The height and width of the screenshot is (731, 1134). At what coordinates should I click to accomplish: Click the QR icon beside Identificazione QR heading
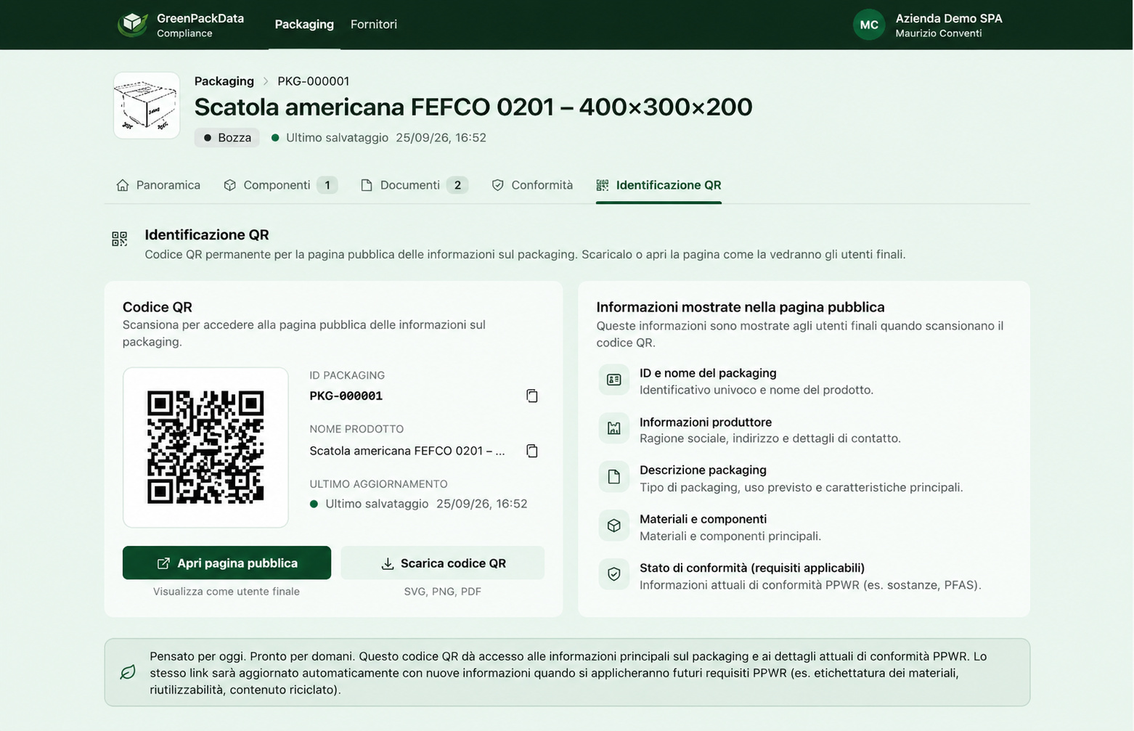point(120,239)
